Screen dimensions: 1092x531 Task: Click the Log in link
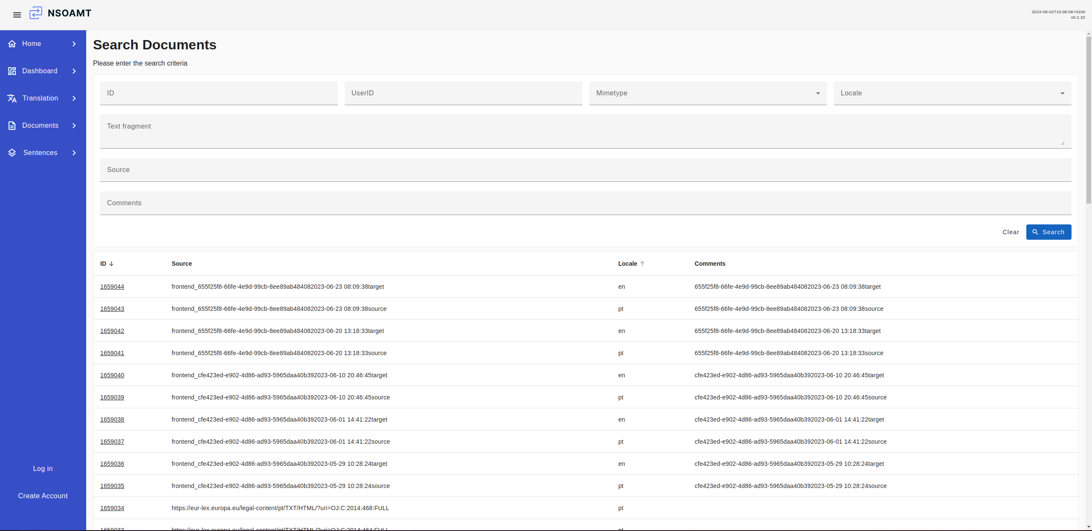coord(43,468)
